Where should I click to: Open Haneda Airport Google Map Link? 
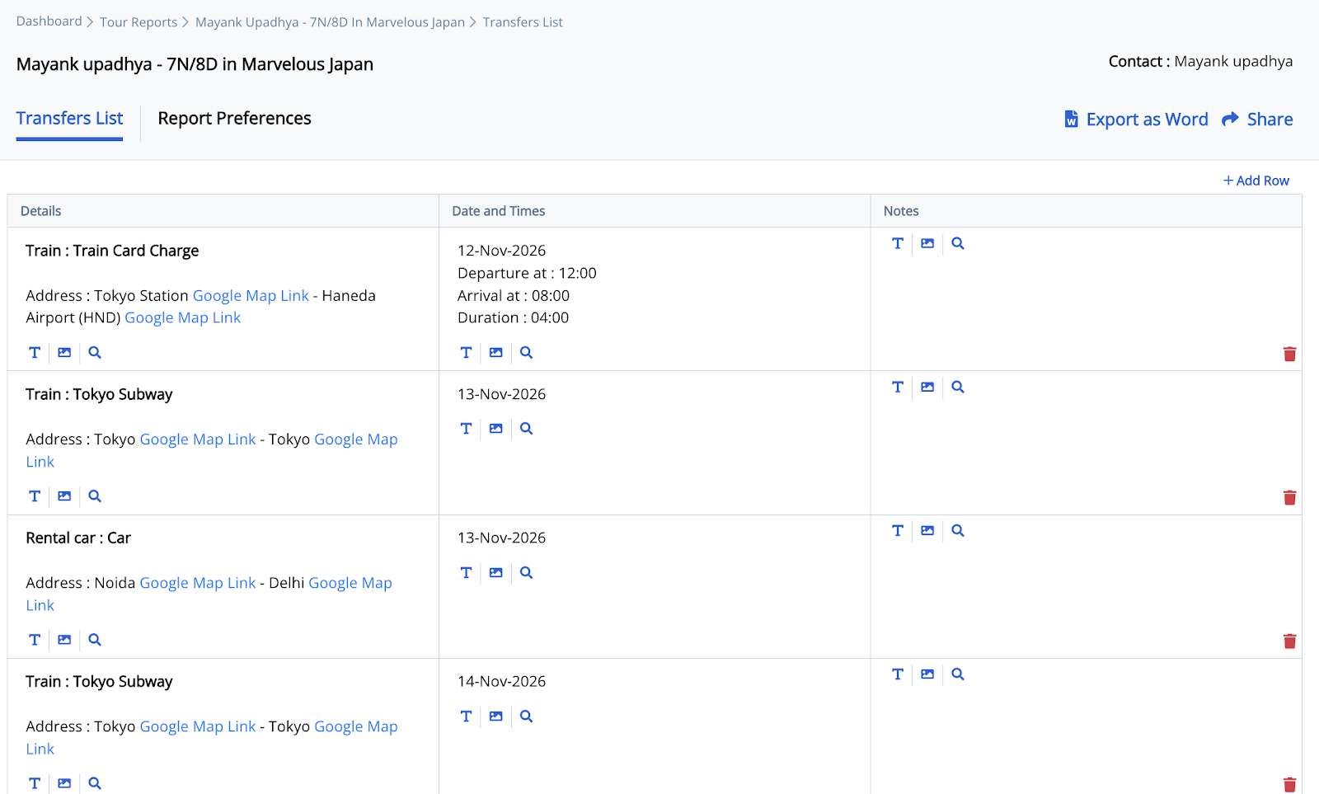182,318
